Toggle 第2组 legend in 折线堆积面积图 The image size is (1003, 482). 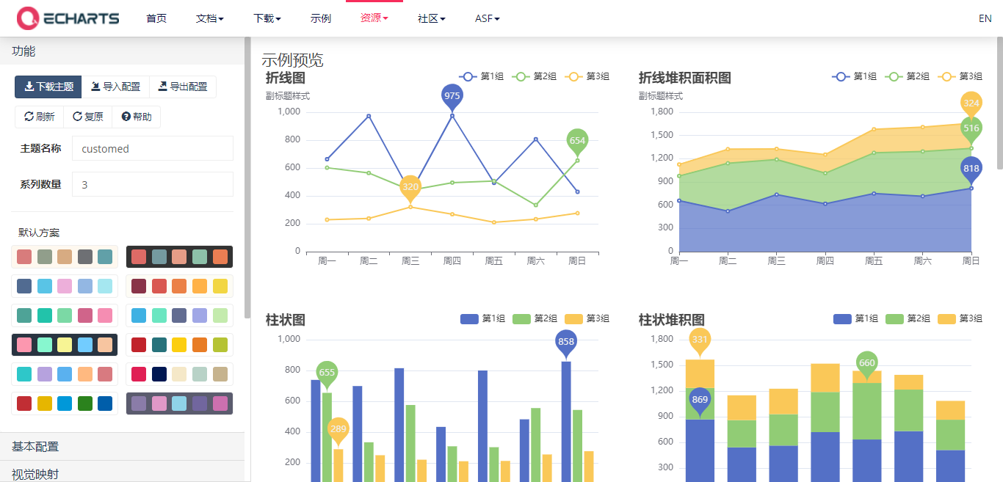908,76
